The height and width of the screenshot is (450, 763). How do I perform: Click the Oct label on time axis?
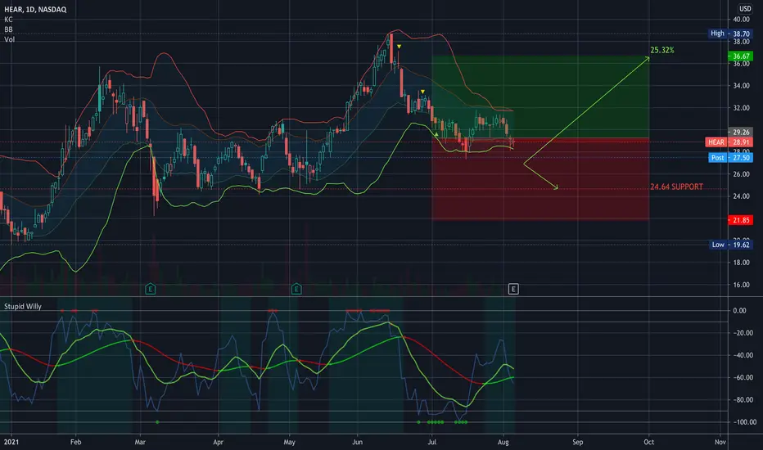[x=648, y=442]
